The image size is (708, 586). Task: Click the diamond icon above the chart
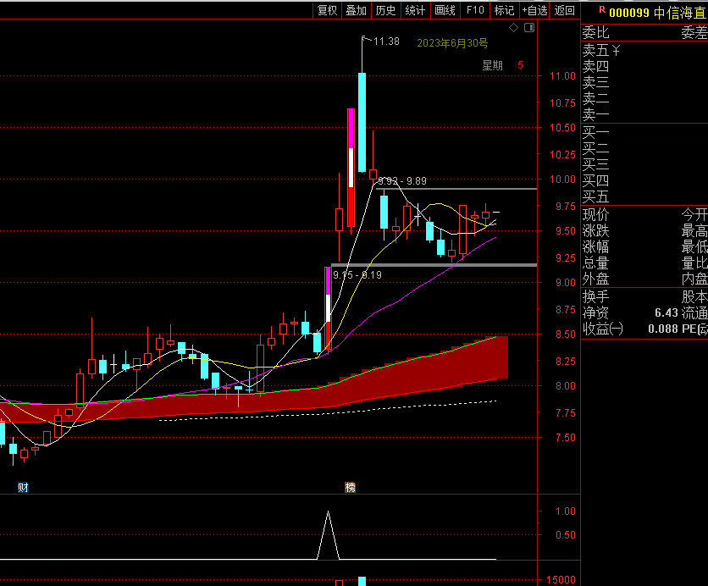click(513, 28)
